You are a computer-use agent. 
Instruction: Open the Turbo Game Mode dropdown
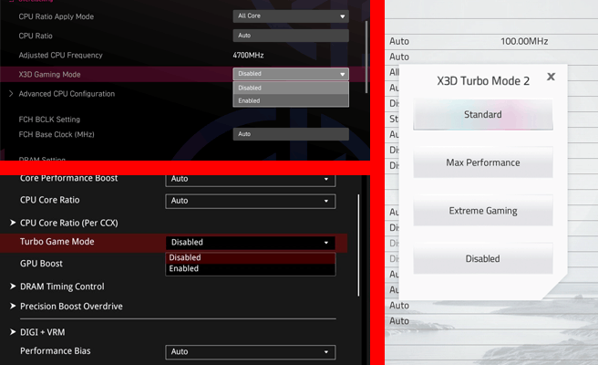pos(250,243)
